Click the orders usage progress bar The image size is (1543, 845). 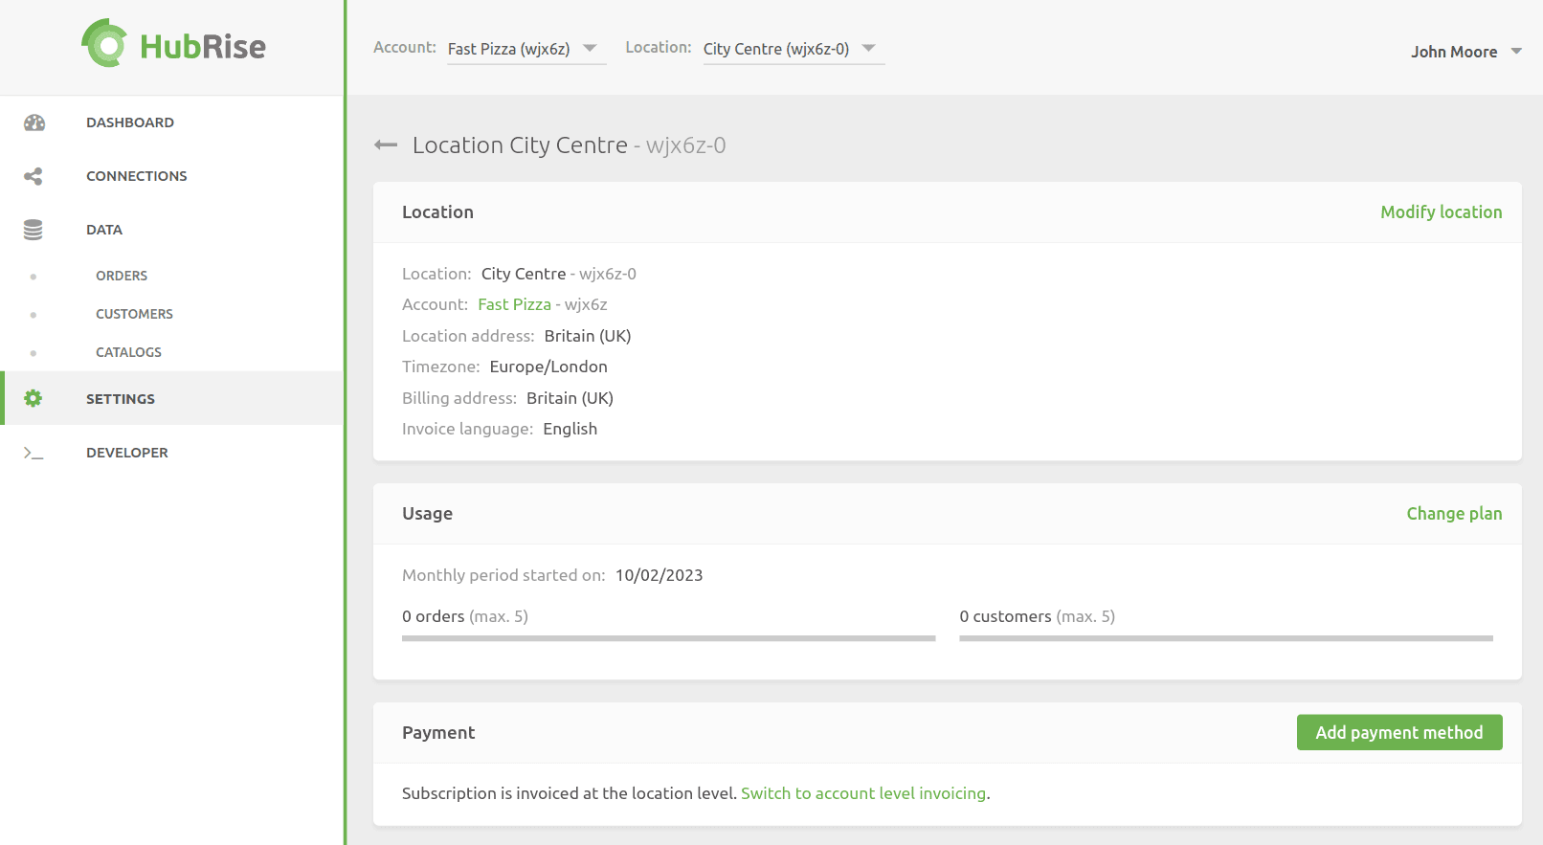(x=668, y=638)
